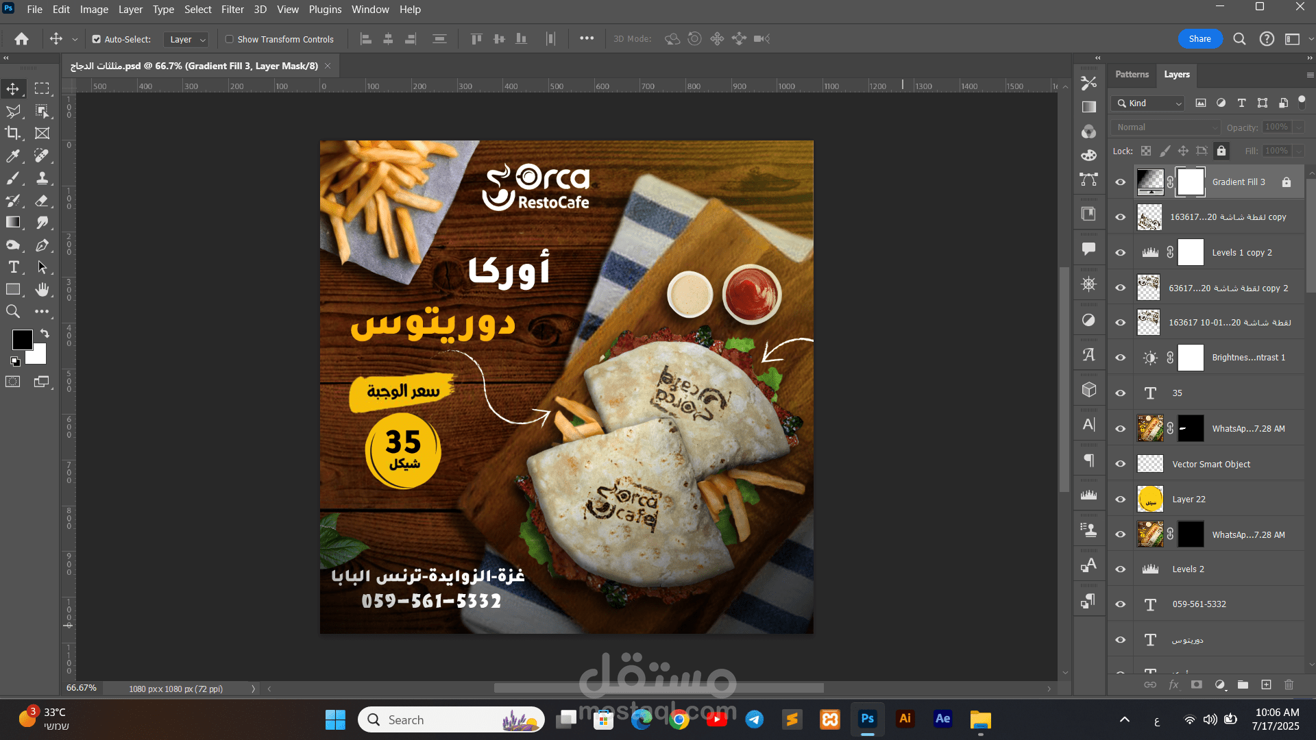Screen dimensions: 1316x740
Task: Select the Rectangular Marquee tool
Action: click(x=42, y=89)
